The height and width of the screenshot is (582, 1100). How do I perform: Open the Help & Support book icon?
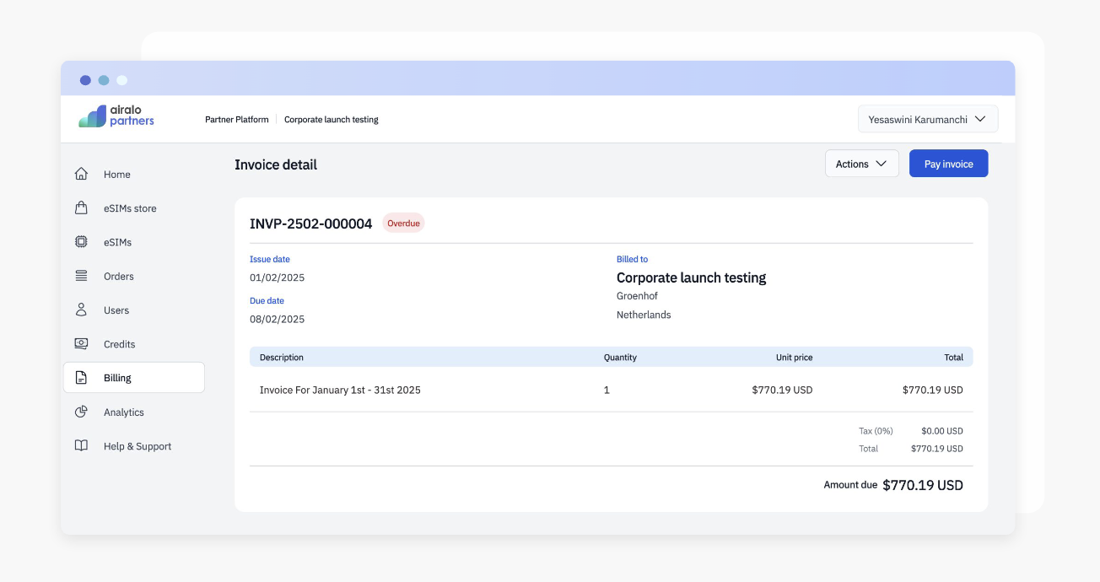coord(80,445)
